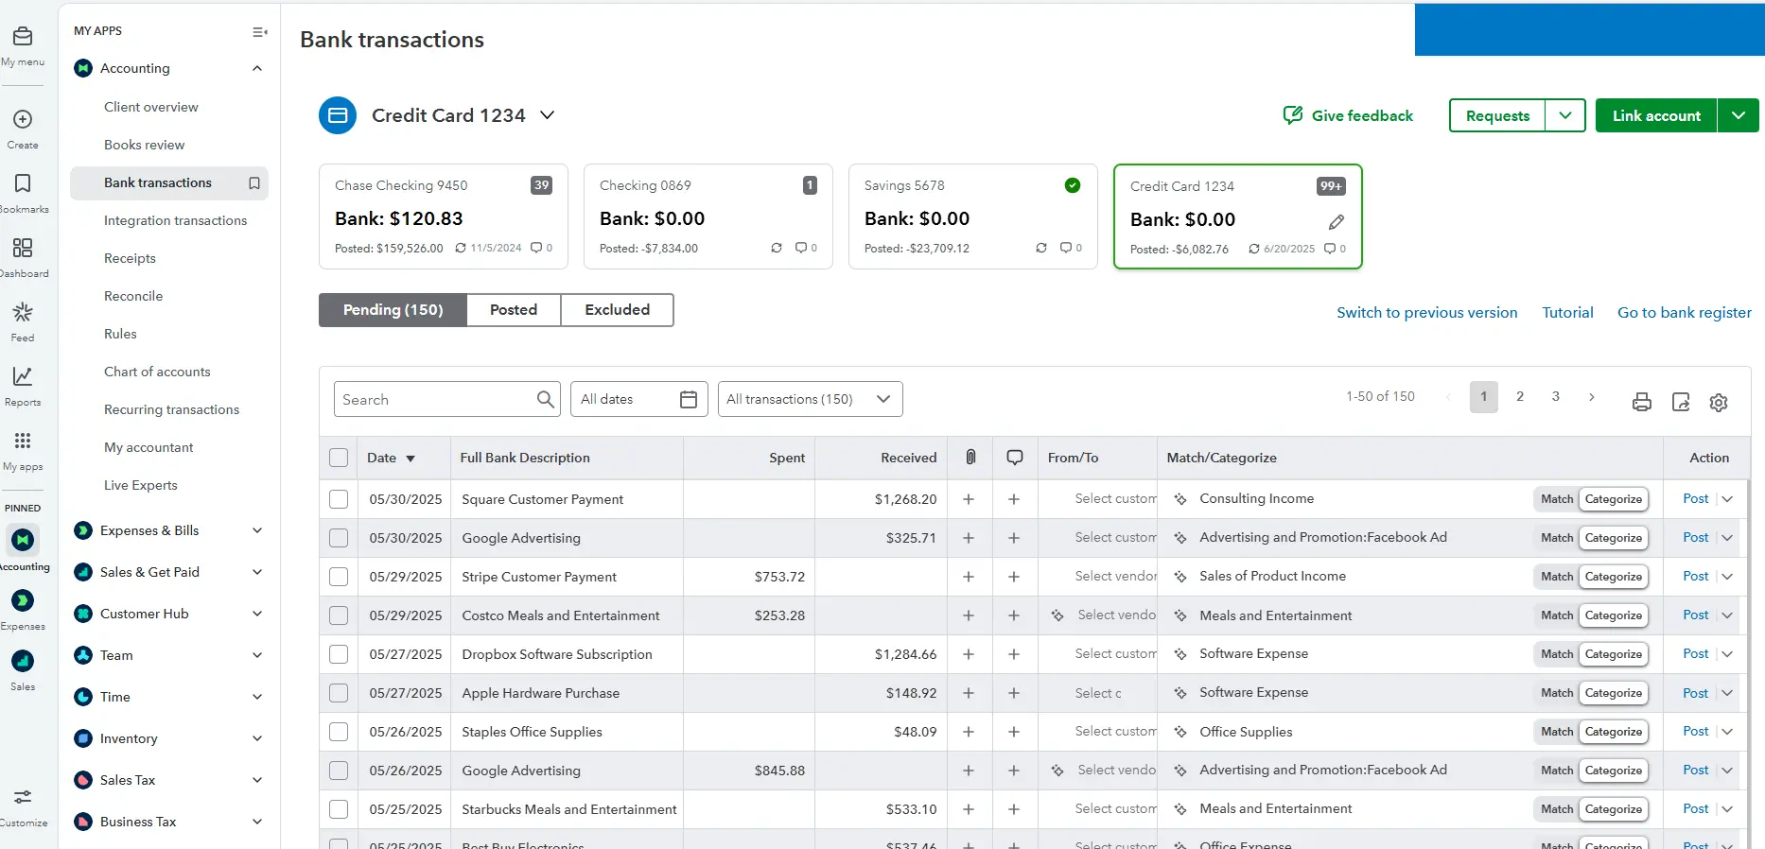Screen dimensions: 1765x849
Task: Click the Create plus icon in left rail
Action: tap(23, 119)
